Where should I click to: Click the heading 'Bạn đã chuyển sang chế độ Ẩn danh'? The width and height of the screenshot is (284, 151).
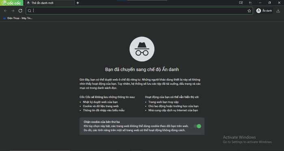(x=142, y=70)
